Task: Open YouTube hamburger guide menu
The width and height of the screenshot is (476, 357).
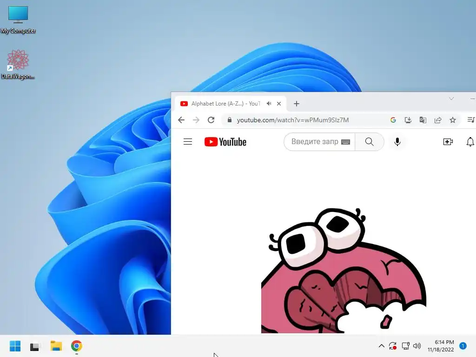Action: [x=188, y=142]
